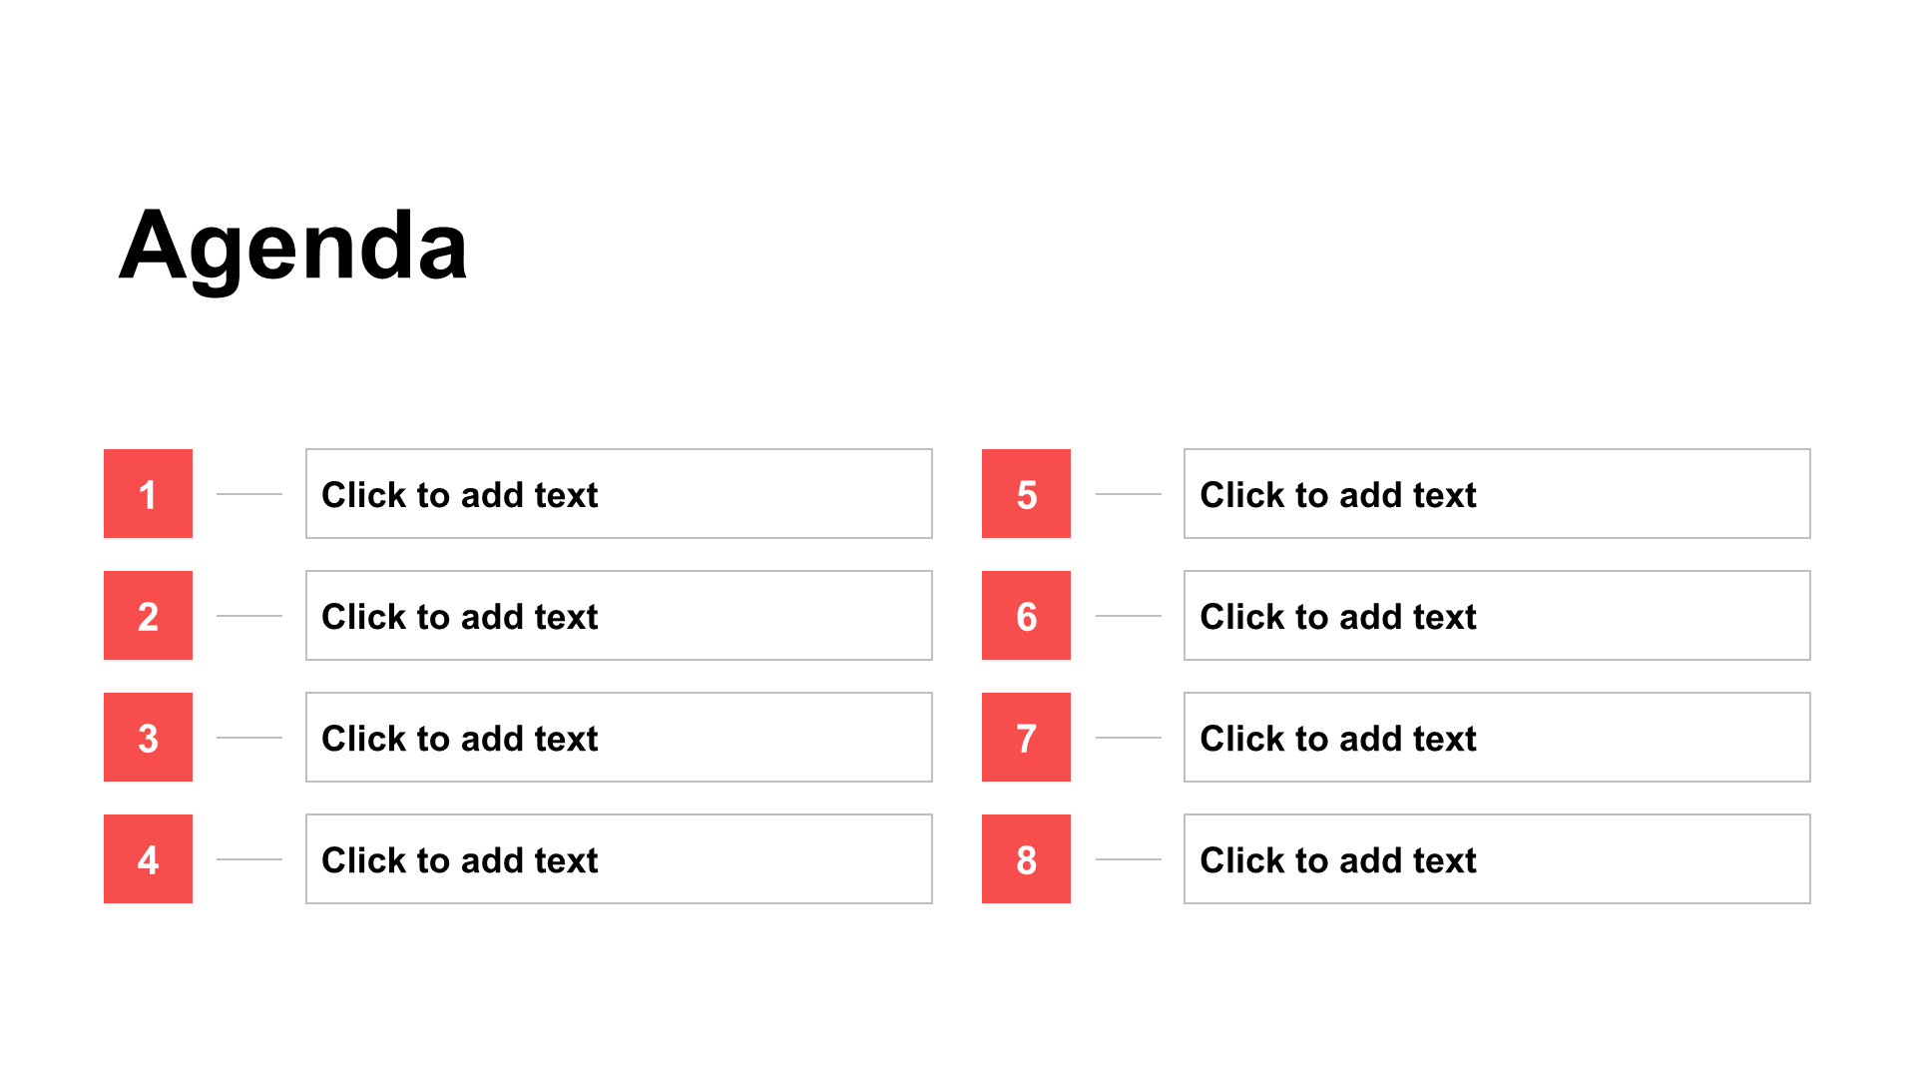Select the red number 7 box

point(1026,737)
